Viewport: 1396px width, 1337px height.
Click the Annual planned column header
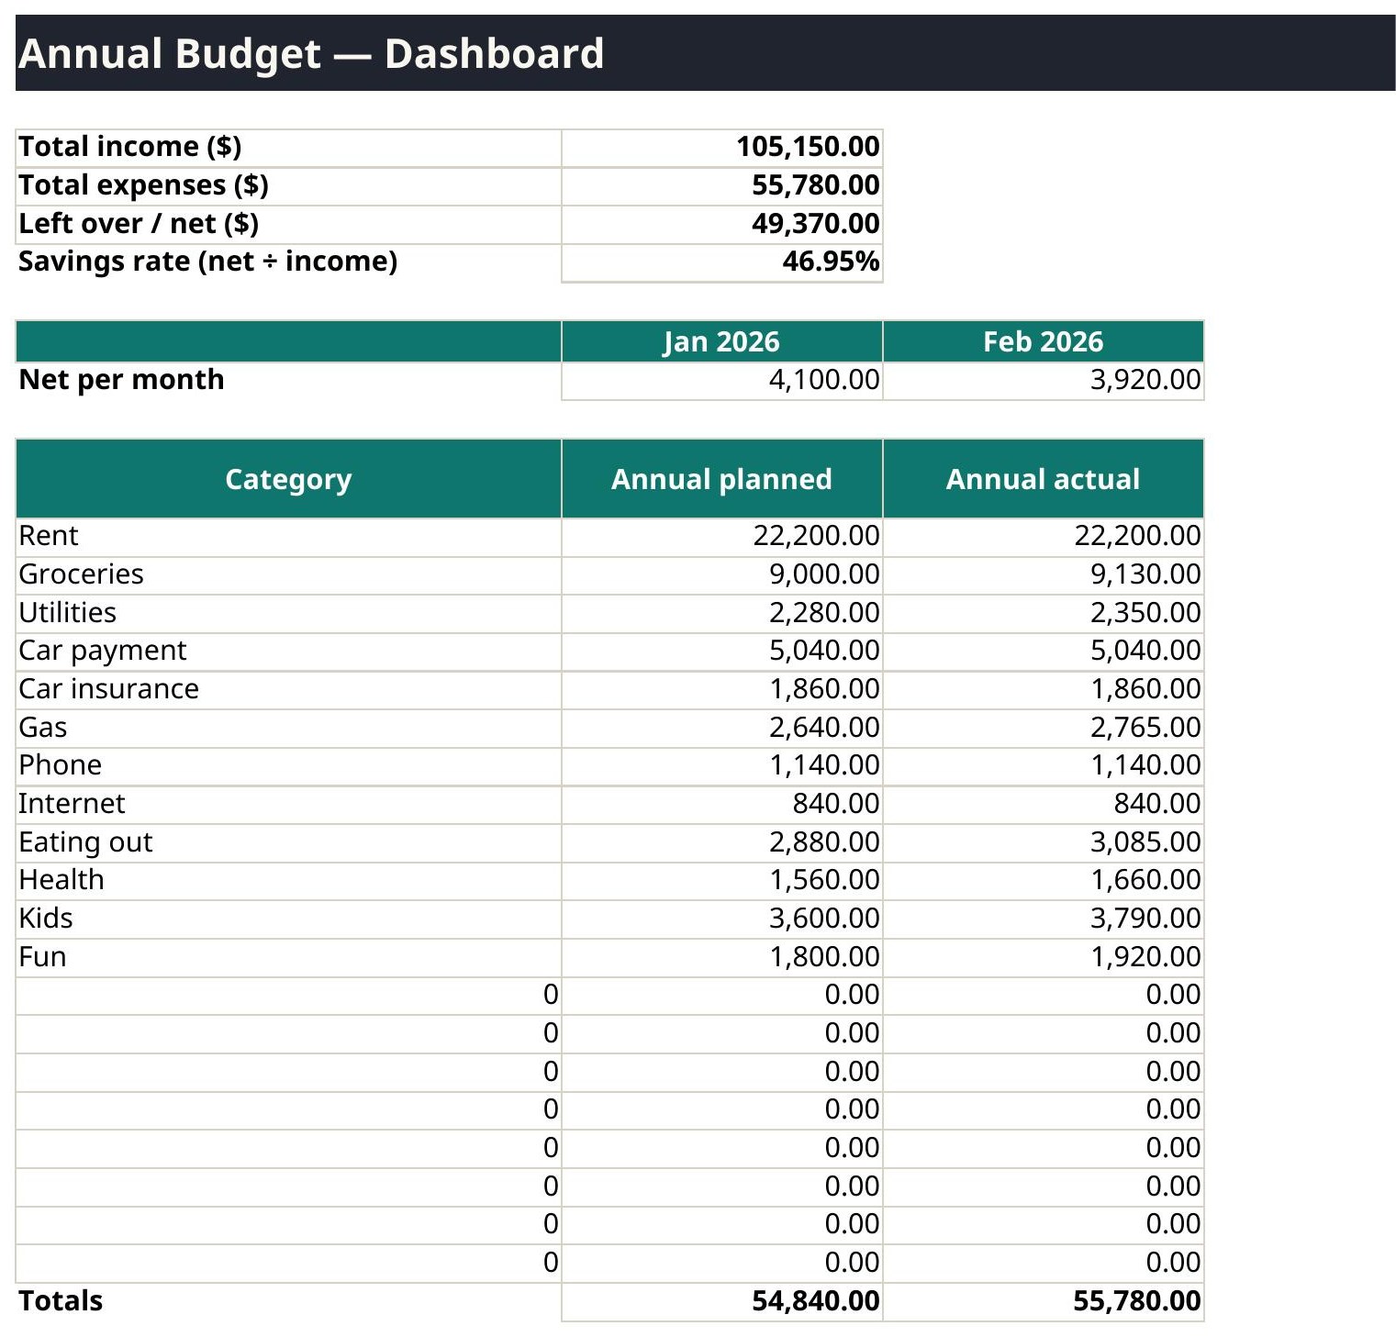(721, 479)
